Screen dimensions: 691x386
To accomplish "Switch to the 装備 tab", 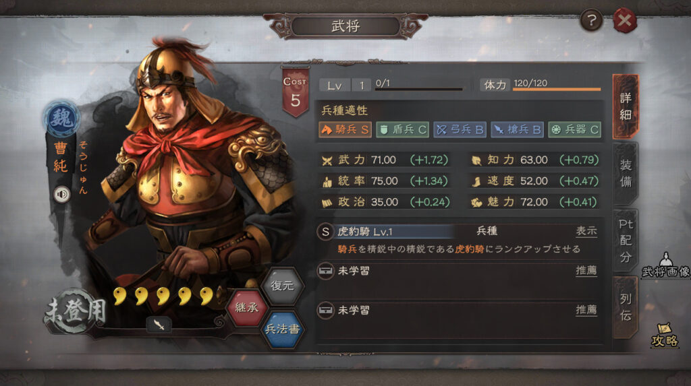I will [x=626, y=173].
